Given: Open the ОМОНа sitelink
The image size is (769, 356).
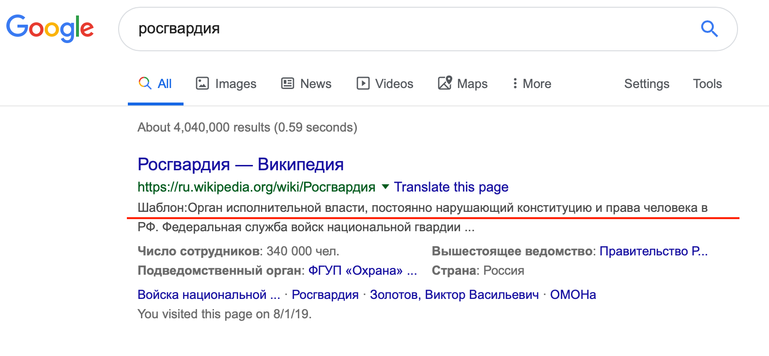Looking at the screenshot, I should tap(573, 295).
